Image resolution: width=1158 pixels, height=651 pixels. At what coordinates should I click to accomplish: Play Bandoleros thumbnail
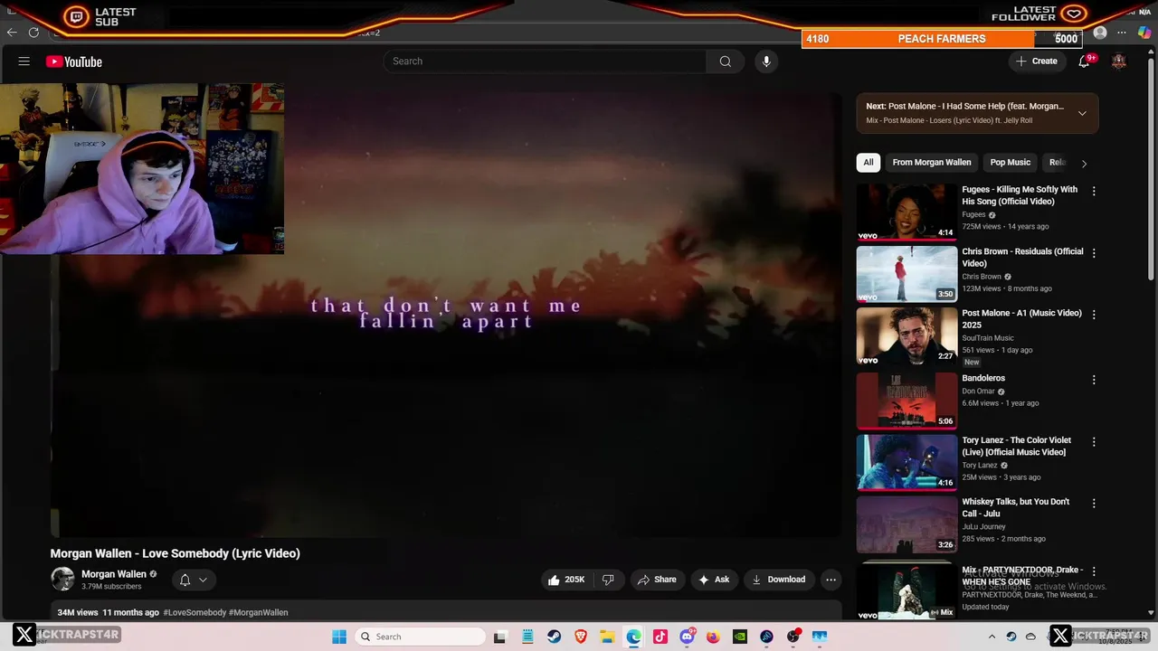[906, 401]
